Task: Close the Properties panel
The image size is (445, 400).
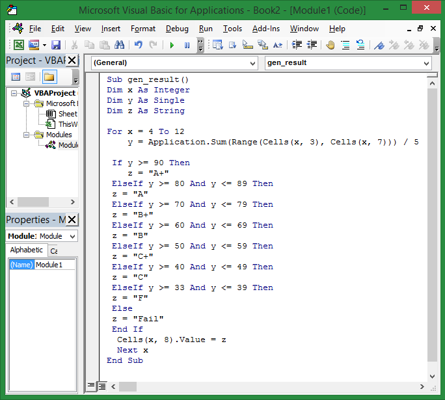Action: coord(72,219)
